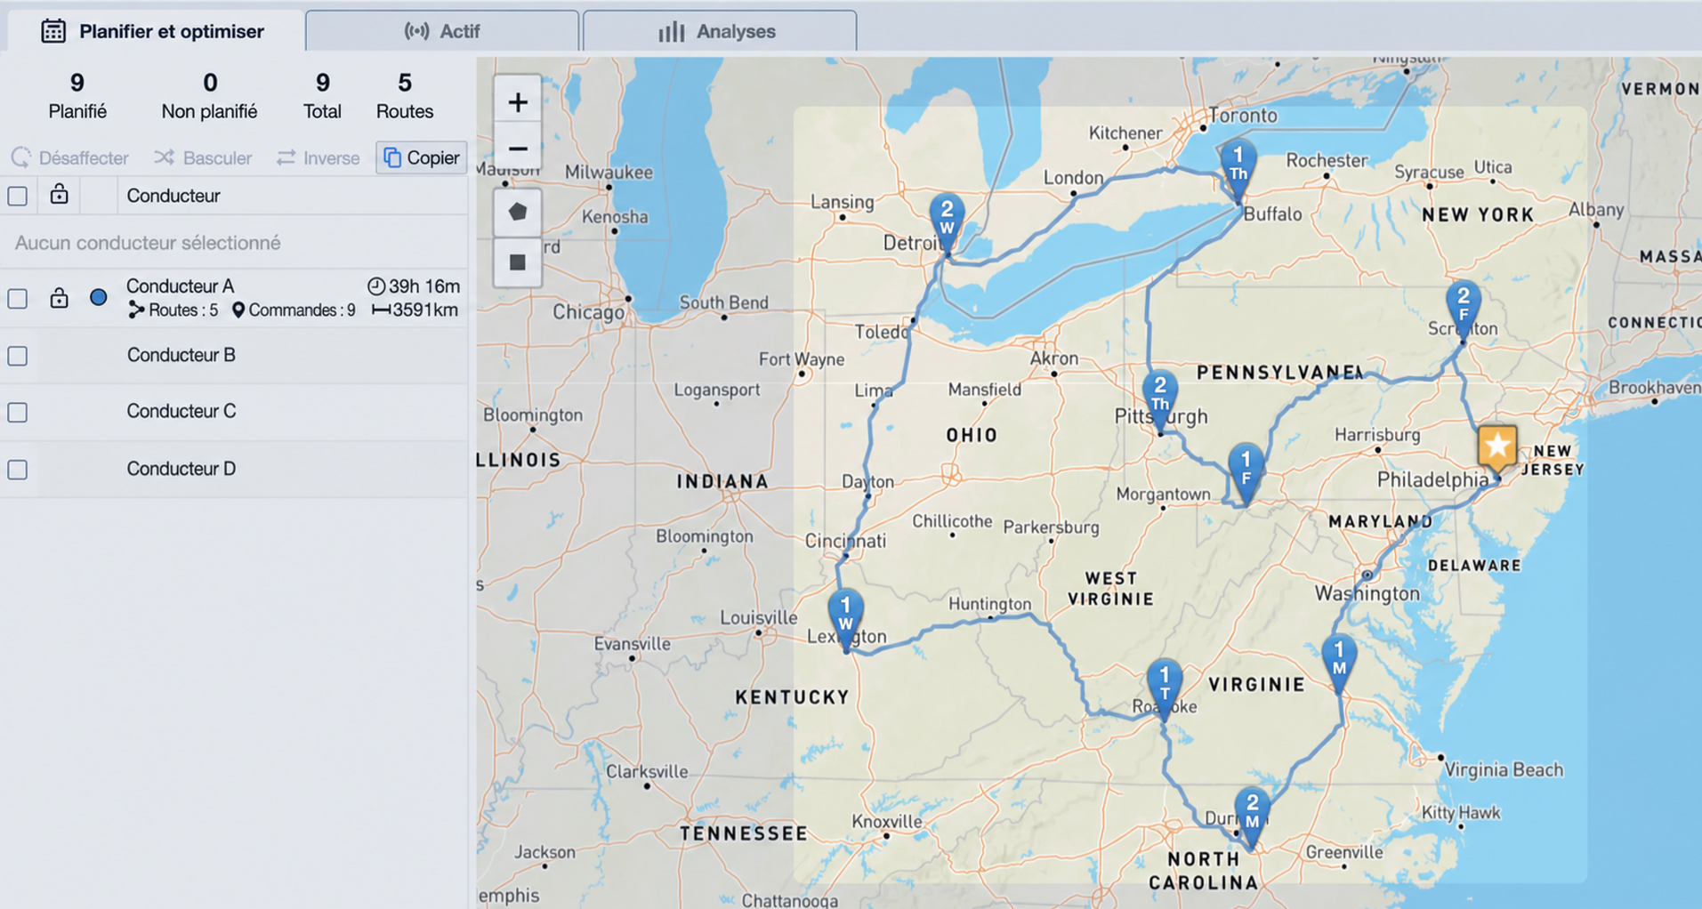
Task: Click the 9 Planifié counter
Action: click(77, 95)
